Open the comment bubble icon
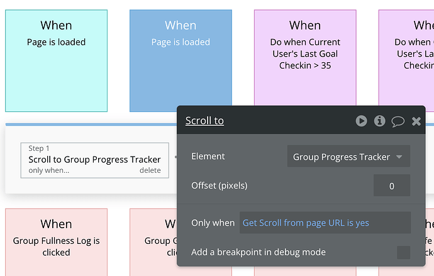 (398, 121)
